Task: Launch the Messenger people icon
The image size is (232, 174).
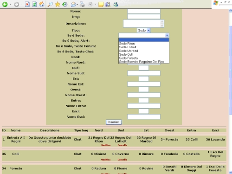Action: point(116,4)
